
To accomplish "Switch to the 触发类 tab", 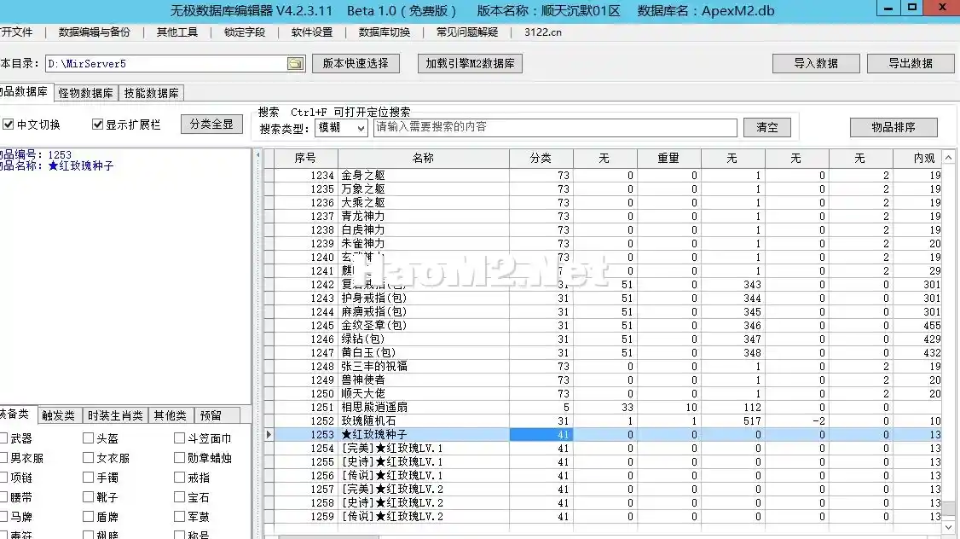I will 58,415.
